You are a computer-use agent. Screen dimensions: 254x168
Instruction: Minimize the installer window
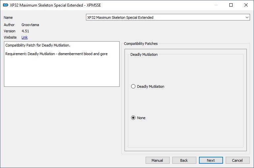[216, 5]
